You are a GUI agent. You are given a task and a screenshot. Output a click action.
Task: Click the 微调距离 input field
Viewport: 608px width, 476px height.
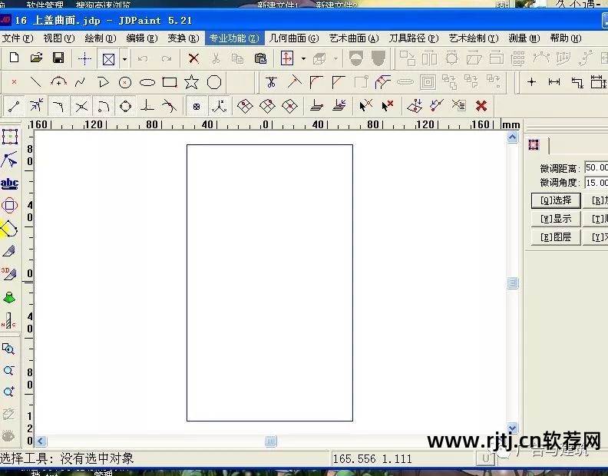[x=596, y=167]
